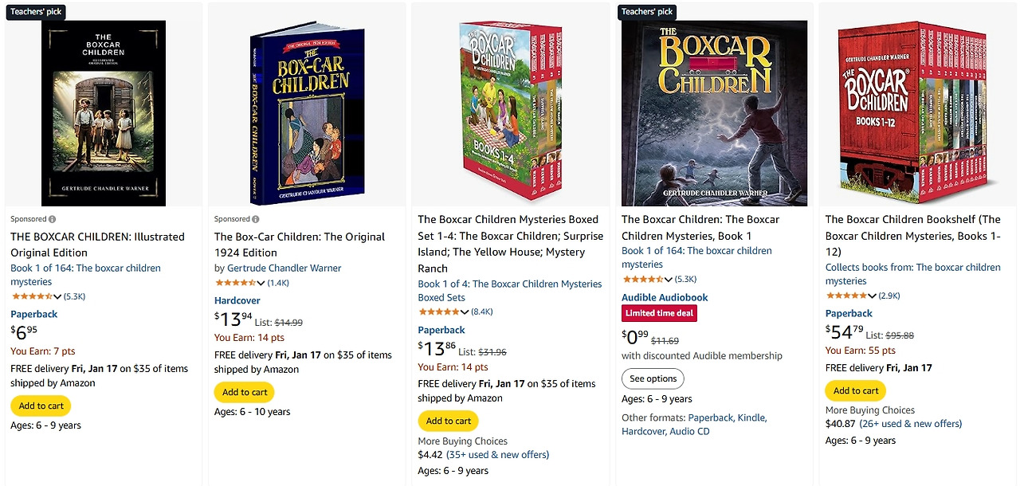This screenshot has height=486, width=1020.
Task: Click the Sponsored info icon on 1924 Edition
Action: (x=256, y=219)
